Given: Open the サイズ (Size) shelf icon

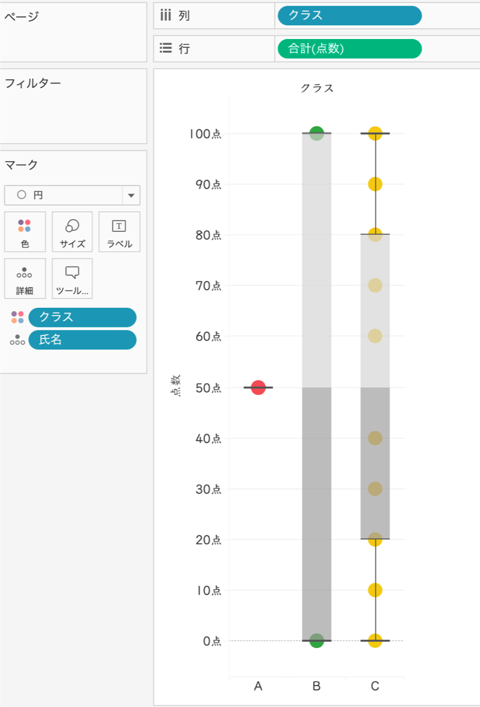Looking at the screenshot, I should pyautogui.click(x=72, y=231).
